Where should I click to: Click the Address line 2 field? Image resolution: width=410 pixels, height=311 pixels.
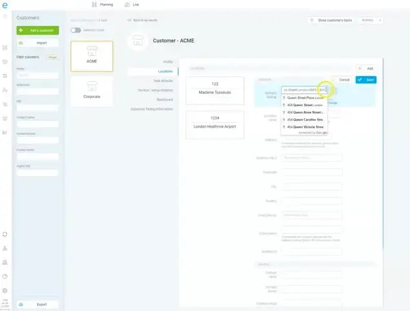tap(312, 158)
